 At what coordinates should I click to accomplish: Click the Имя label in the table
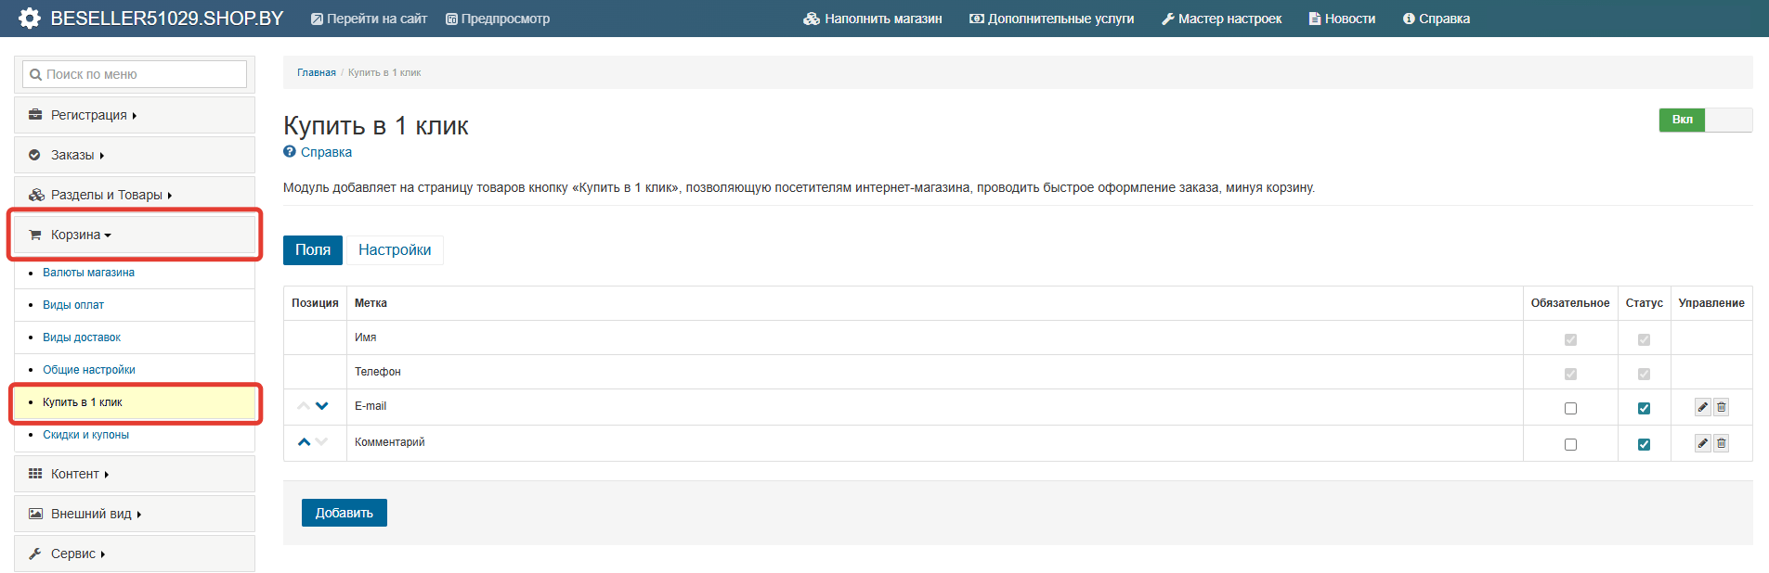[365, 337]
